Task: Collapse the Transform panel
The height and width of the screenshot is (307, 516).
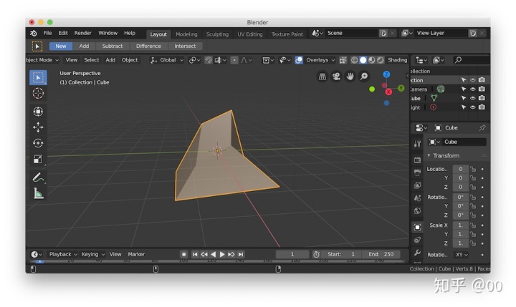Action: tap(429, 155)
